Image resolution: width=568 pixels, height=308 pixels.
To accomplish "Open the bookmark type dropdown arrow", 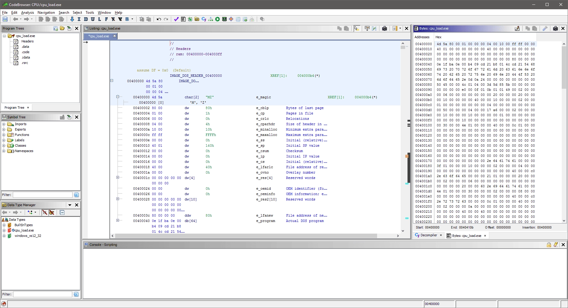I will point(132,19).
